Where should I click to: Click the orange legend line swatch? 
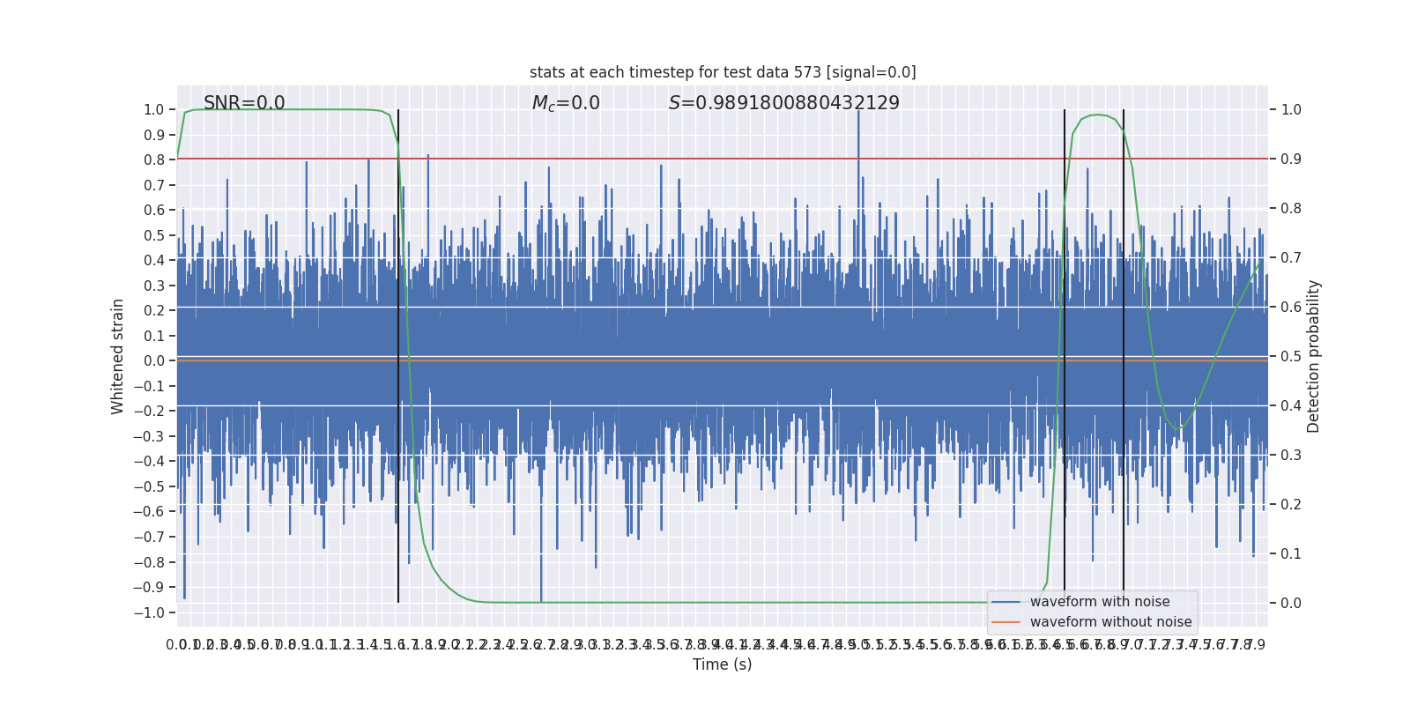click(1006, 622)
